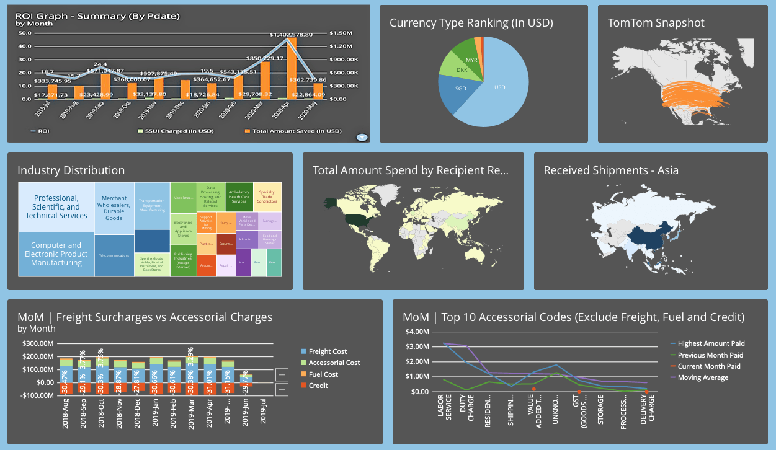
Task: Toggle the Freight Cost legend series
Action: tap(327, 351)
